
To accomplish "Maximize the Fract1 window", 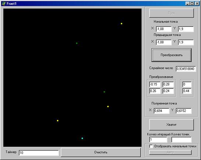I will click(x=192, y=4).
